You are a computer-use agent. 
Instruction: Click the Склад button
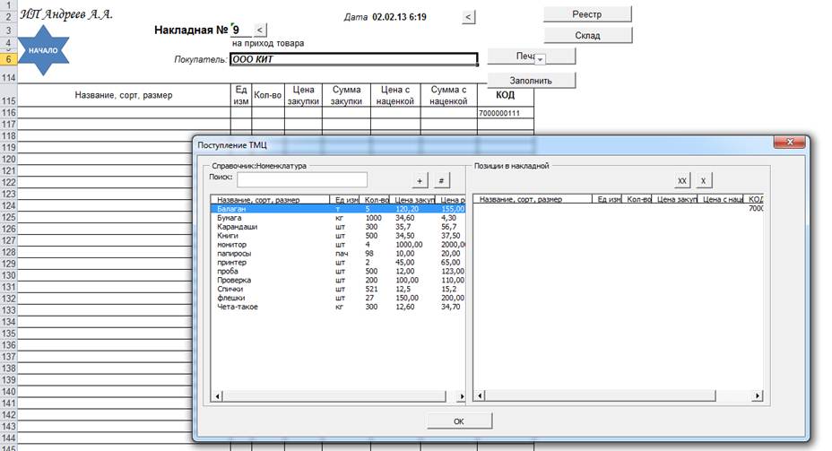tap(587, 36)
